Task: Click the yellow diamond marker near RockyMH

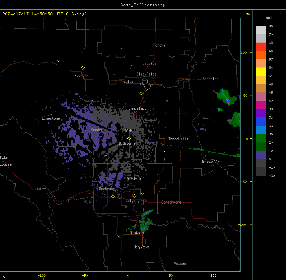Action: point(83,68)
